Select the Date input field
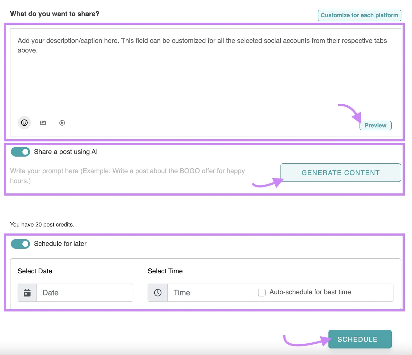The width and height of the screenshot is (412, 355). pyautogui.click(x=85, y=293)
